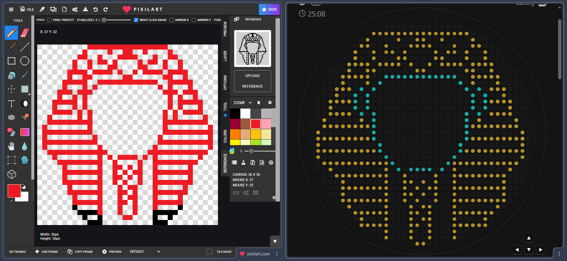The height and width of the screenshot is (261, 567).
Task: Switch to the Reference side tab
Action: [x=225, y=163]
